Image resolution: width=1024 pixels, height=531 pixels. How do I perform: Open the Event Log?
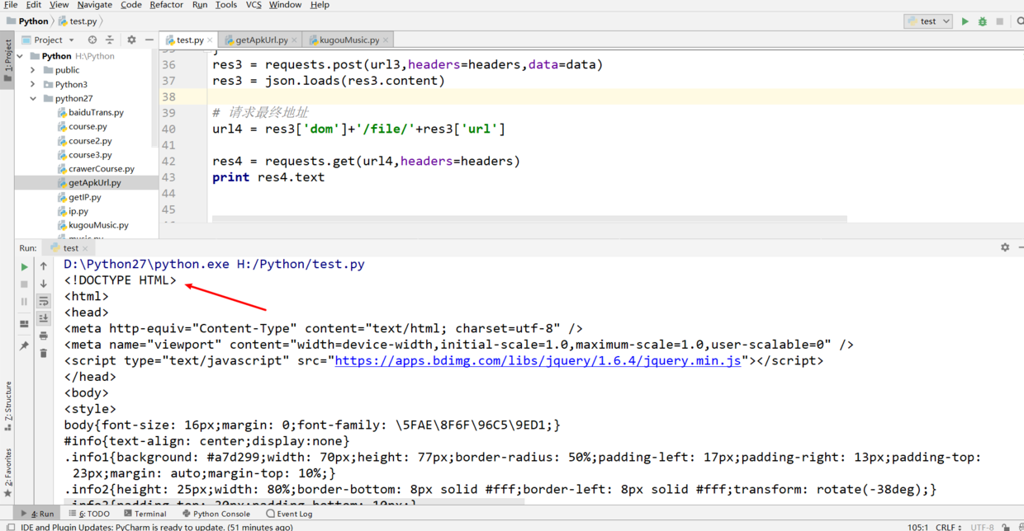tap(289, 514)
